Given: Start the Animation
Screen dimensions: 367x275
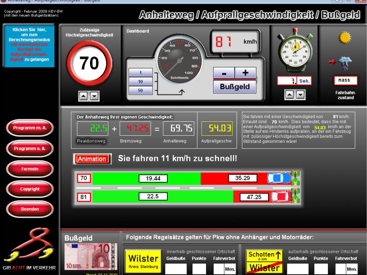Looking at the screenshot, I should click(92, 159).
